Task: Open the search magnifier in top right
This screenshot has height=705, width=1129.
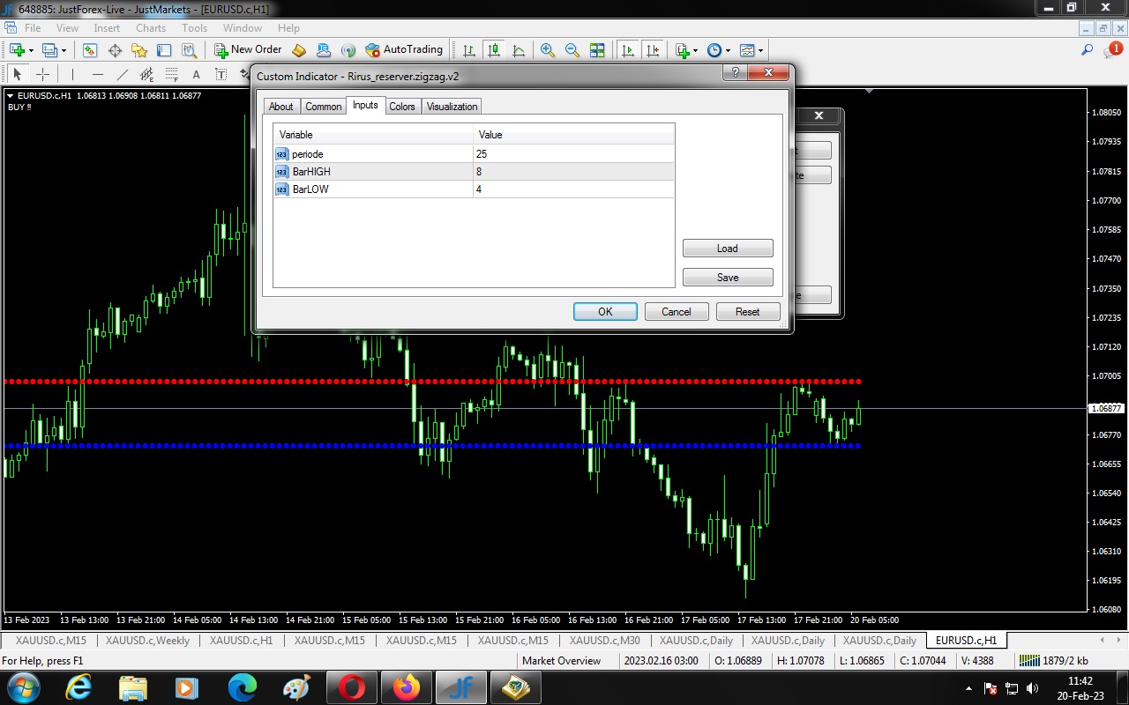Action: [x=1087, y=50]
